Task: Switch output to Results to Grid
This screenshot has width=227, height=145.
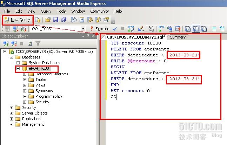Action: [196, 29]
